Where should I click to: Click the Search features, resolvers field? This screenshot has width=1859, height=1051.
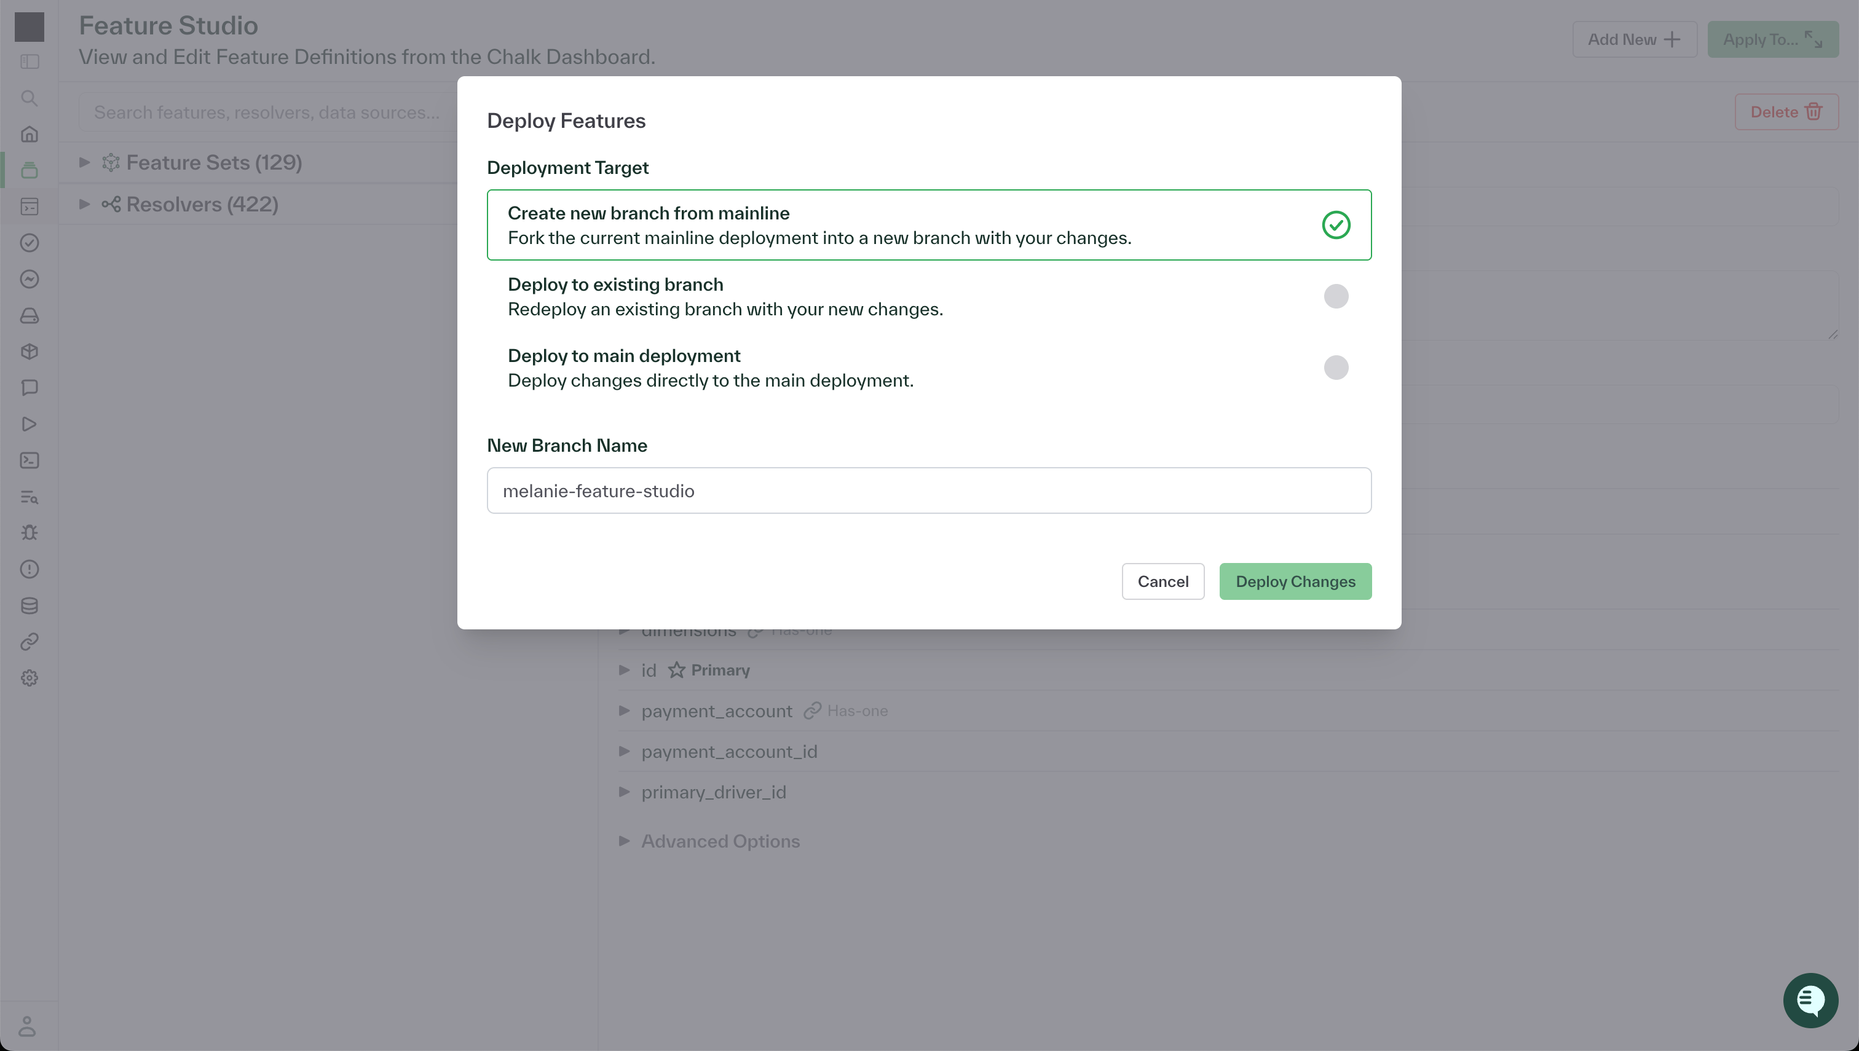click(268, 112)
